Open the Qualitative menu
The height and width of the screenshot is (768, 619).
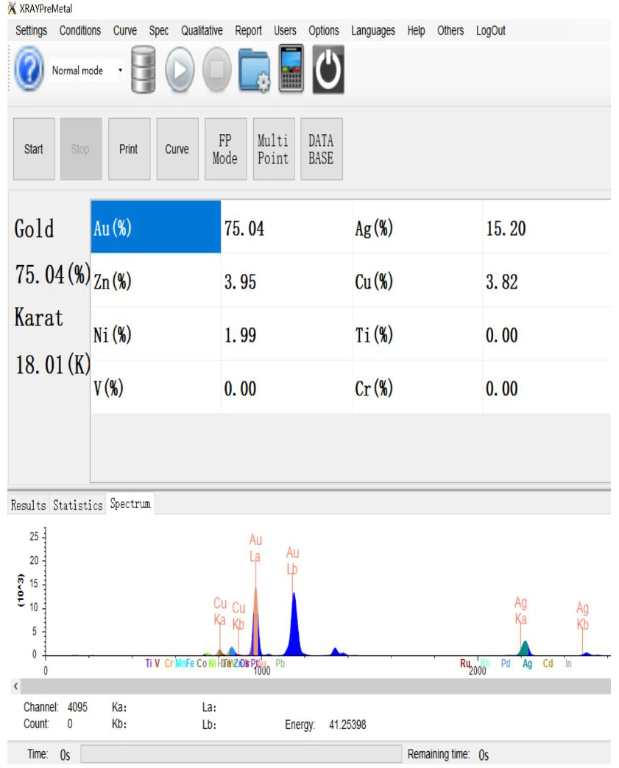pyautogui.click(x=202, y=30)
